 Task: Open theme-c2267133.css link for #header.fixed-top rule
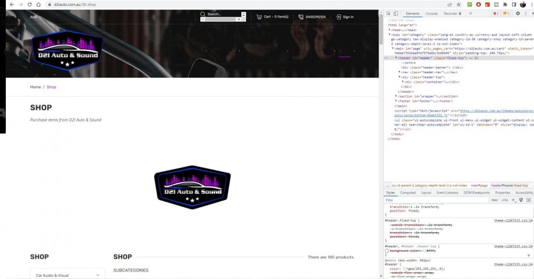tap(513, 221)
